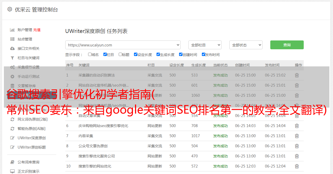Delete the task 采集器的自动识别算法
The height and width of the screenshot is (174, 333).
297,75
